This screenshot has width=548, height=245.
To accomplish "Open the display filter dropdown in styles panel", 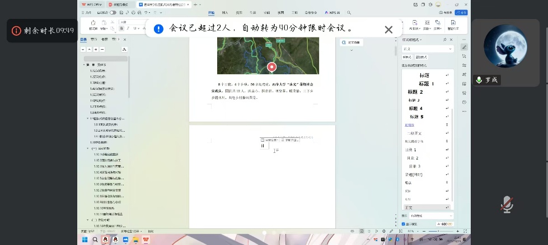I will [x=430, y=215].
